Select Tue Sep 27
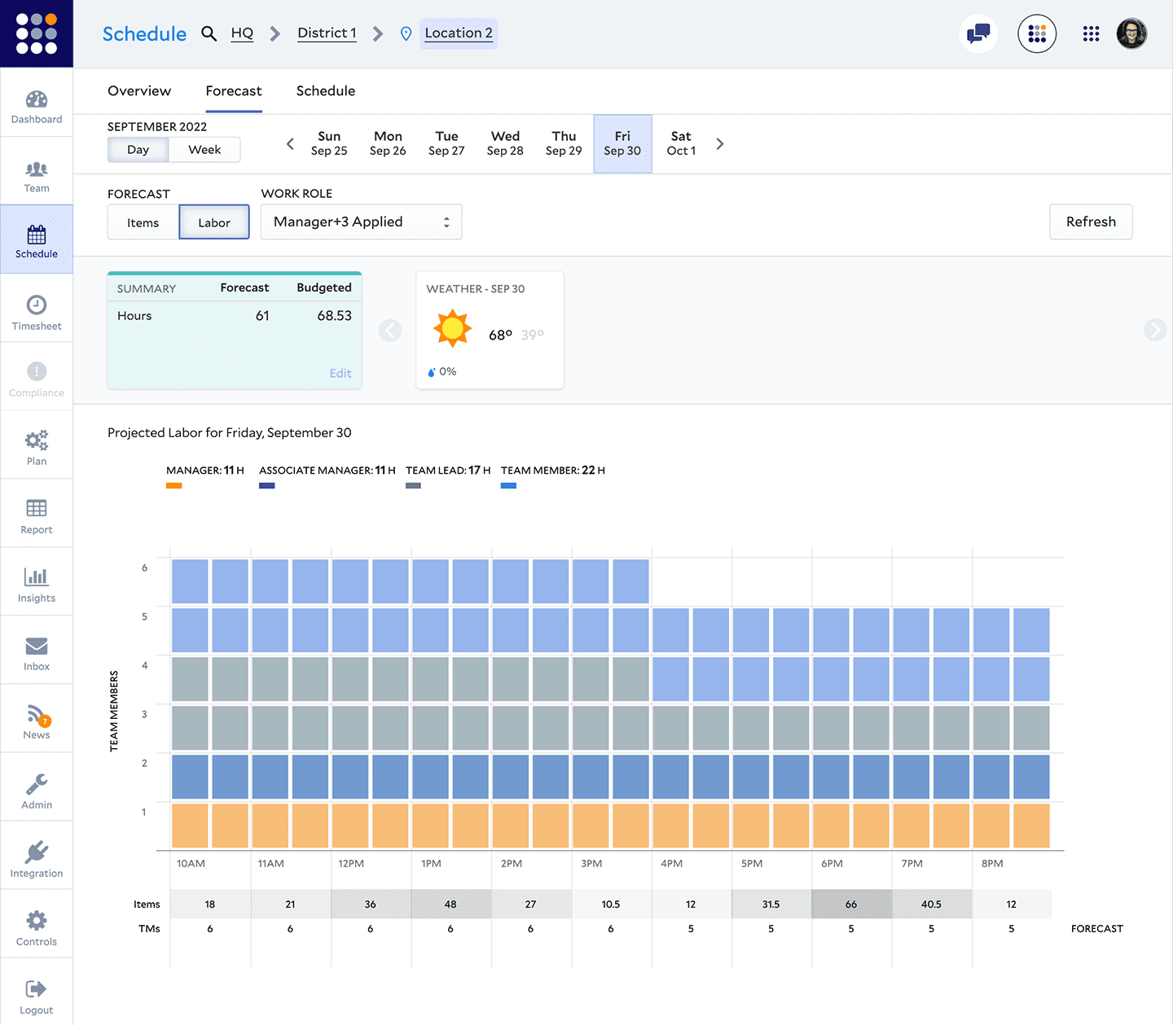1173x1025 pixels. point(446,143)
